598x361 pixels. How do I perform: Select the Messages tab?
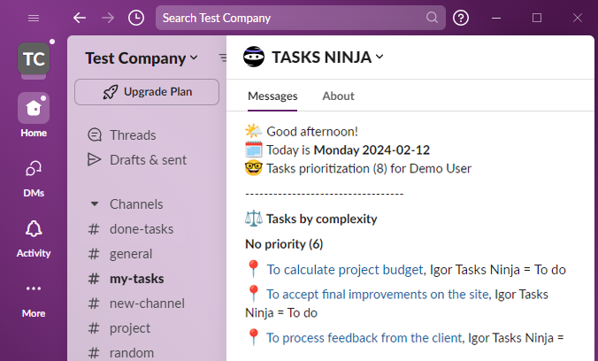click(x=272, y=96)
